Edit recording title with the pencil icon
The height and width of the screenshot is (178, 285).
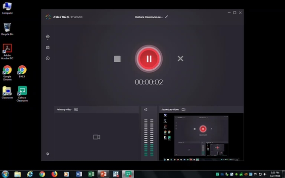(166, 17)
